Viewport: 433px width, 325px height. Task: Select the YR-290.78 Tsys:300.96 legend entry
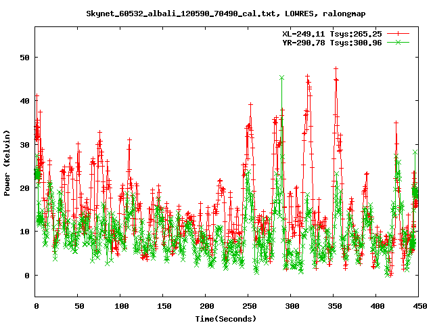coord(332,43)
